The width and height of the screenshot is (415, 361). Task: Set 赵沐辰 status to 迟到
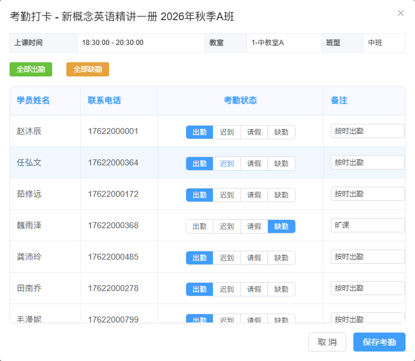[227, 132]
